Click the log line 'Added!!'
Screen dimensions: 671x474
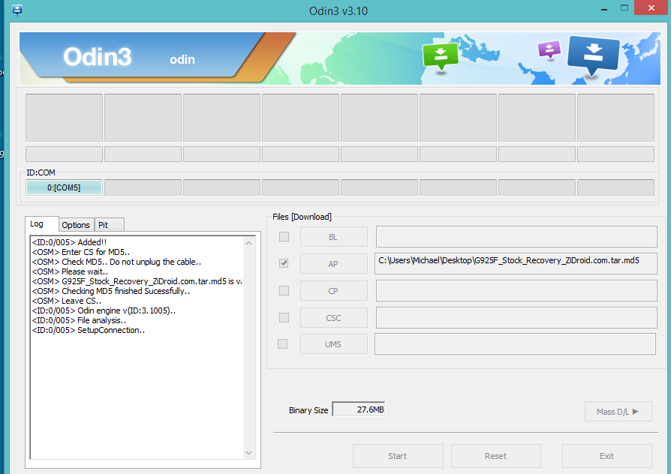(x=69, y=242)
